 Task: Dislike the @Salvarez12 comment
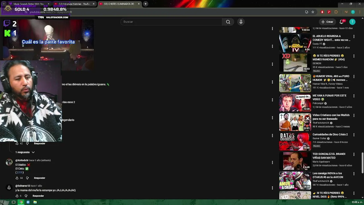(26, 196)
